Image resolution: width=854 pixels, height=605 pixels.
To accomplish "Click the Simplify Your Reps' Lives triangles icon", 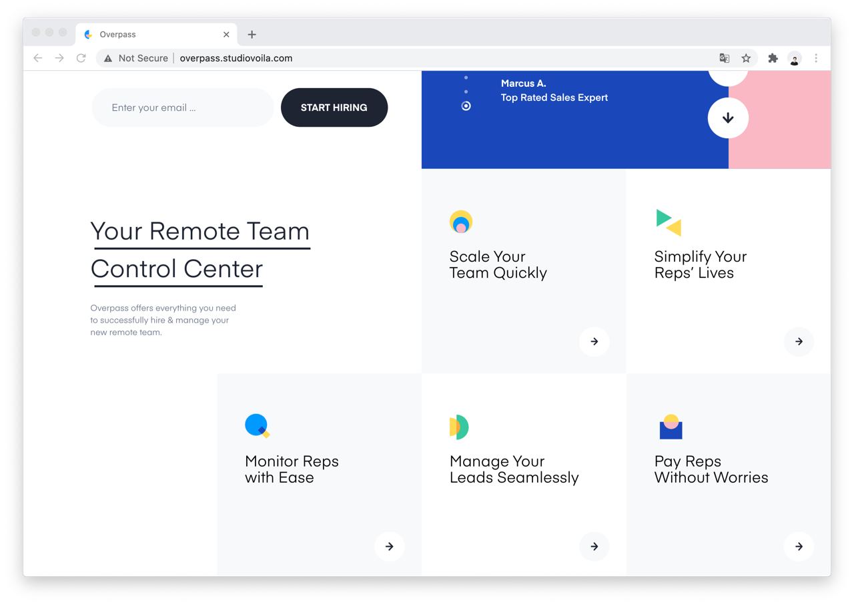I will [669, 222].
